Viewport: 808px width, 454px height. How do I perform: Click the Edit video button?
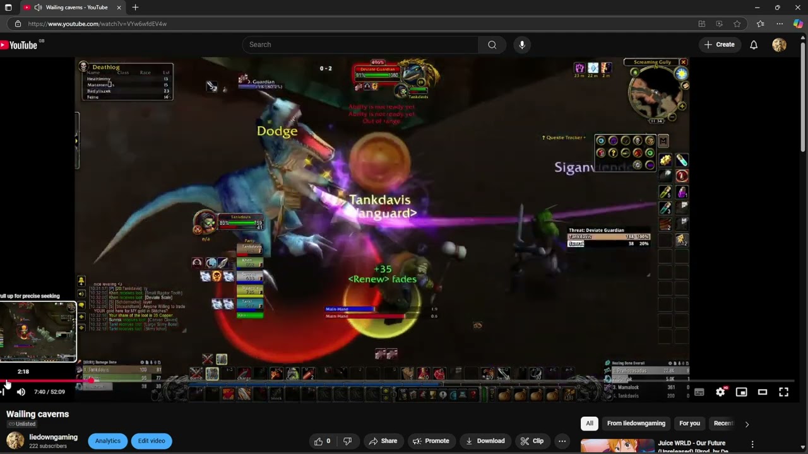pyautogui.click(x=151, y=441)
